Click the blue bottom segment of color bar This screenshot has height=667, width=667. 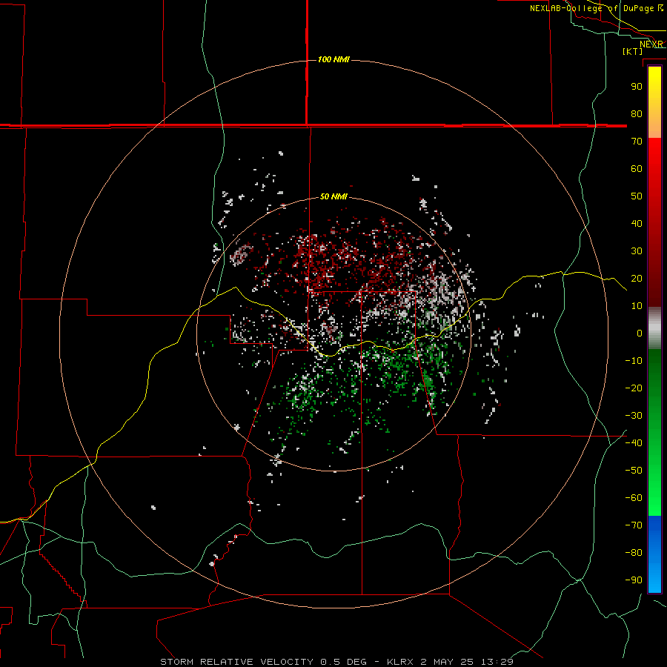coord(654,554)
